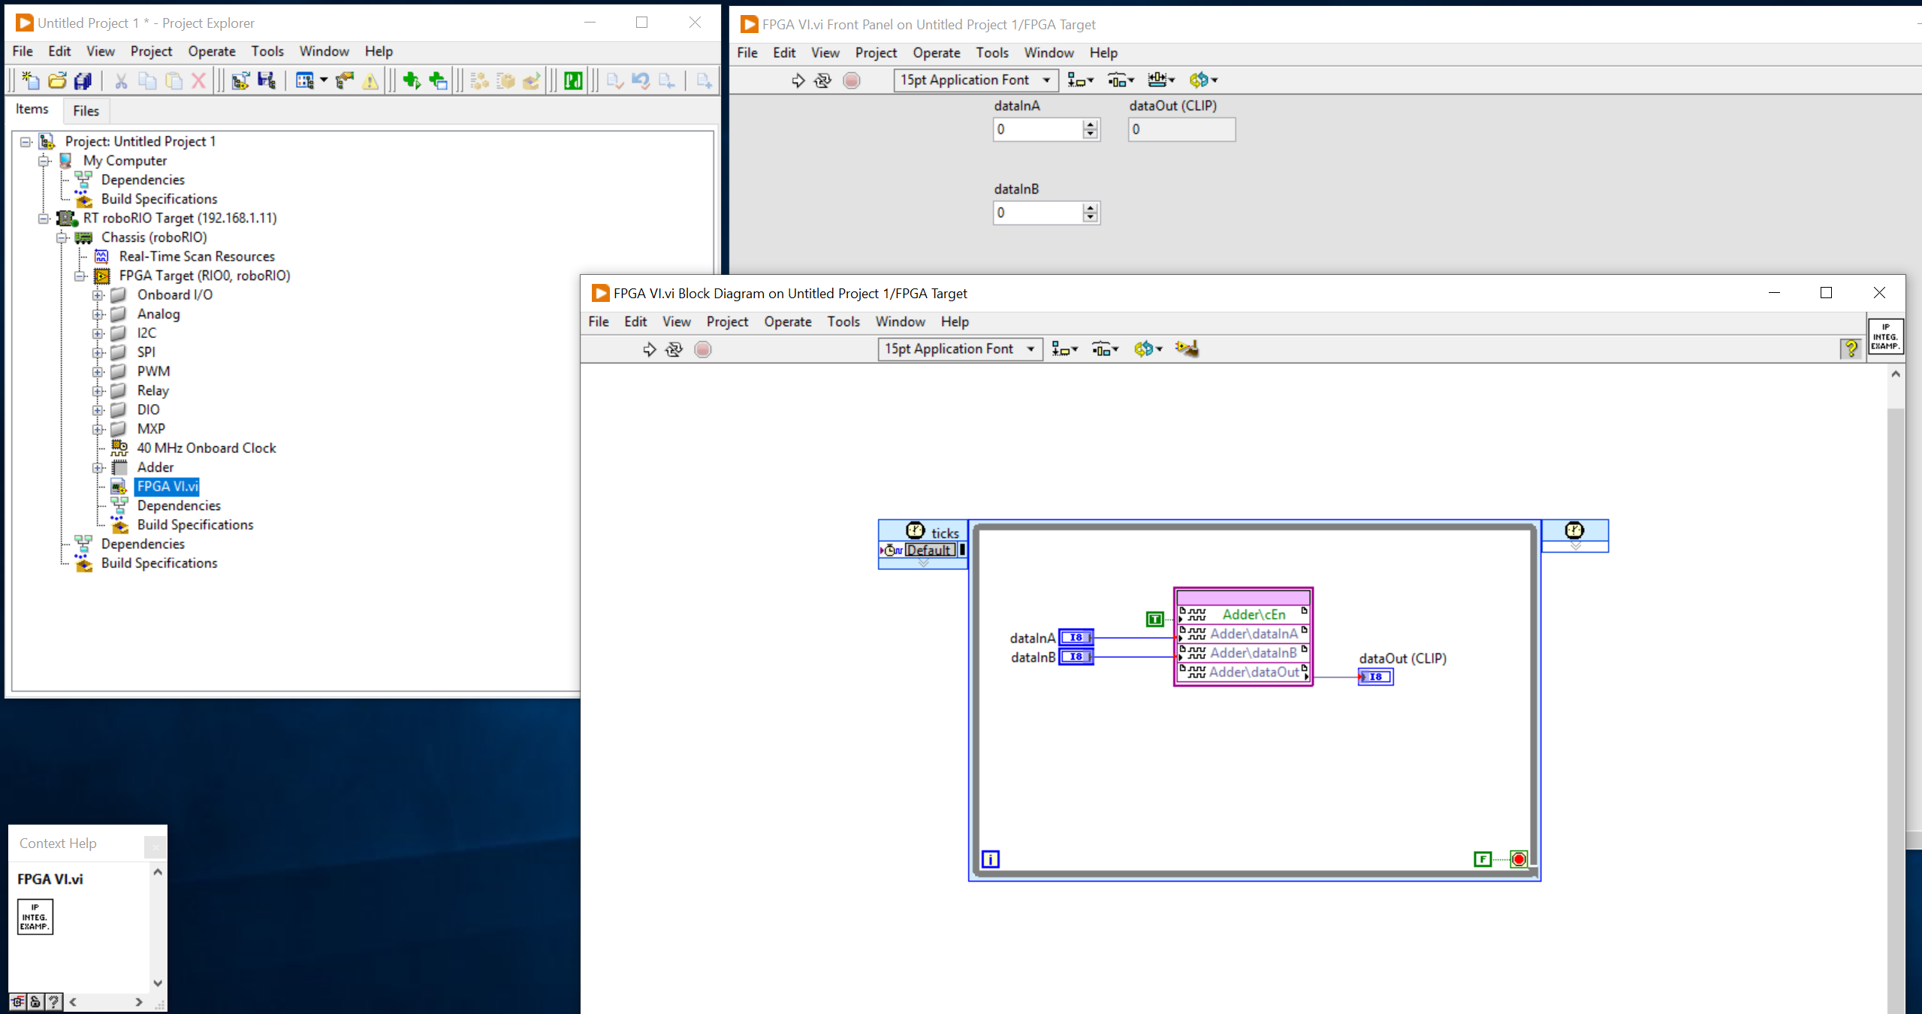The width and height of the screenshot is (1922, 1014).
Task: Switch to the Files tab in Project Explorer
Action: (86, 110)
